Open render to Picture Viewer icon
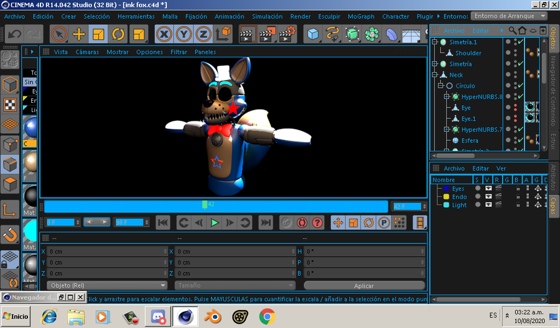The width and height of the screenshot is (560, 328). coord(268,34)
